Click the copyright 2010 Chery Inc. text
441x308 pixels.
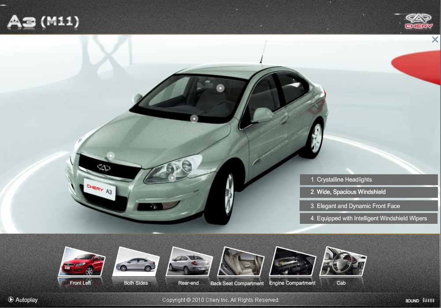pos(221,300)
